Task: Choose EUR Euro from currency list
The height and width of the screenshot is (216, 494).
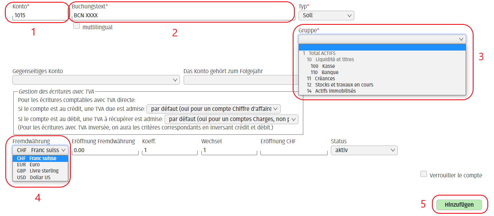Action: click(x=35, y=165)
